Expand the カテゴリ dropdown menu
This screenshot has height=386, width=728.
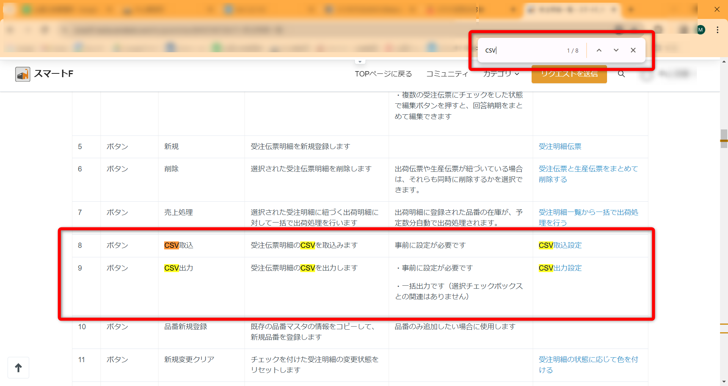500,74
